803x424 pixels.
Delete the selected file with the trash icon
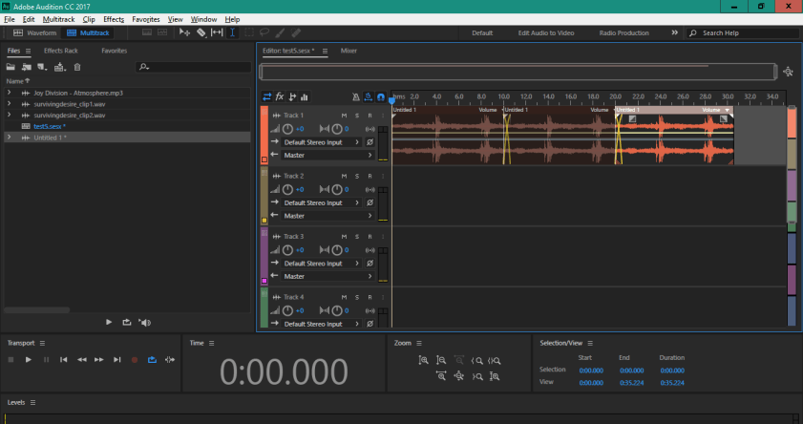[77, 67]
